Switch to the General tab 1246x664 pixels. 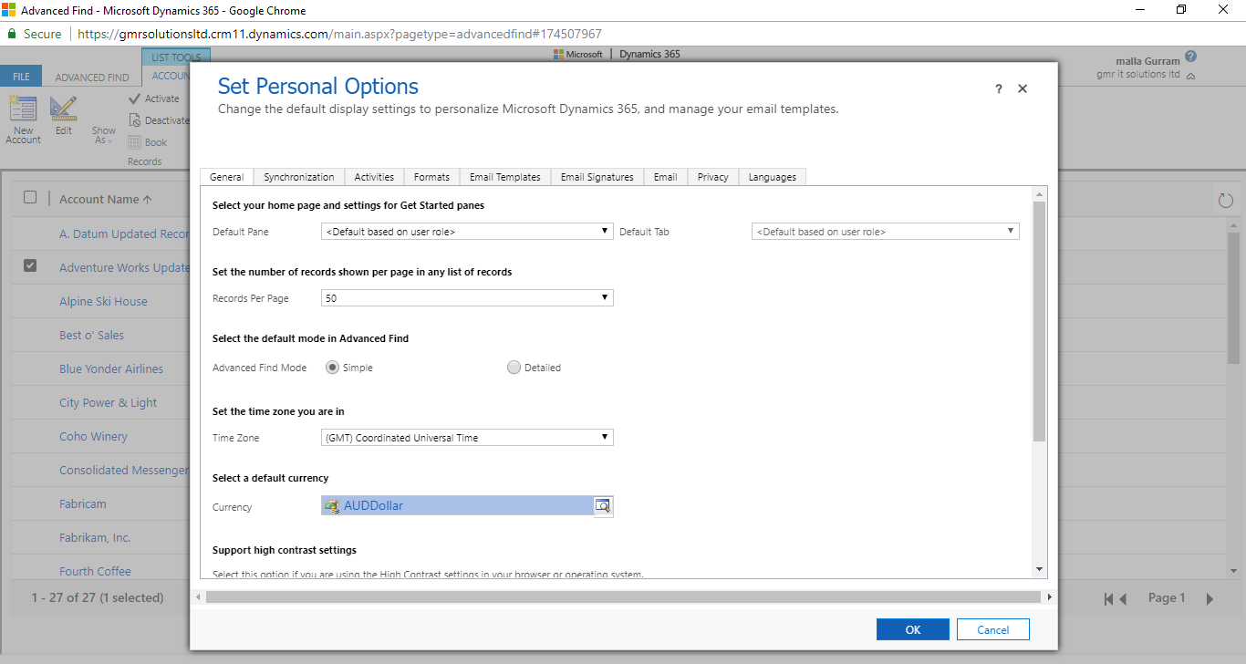(x=226, y=177)
